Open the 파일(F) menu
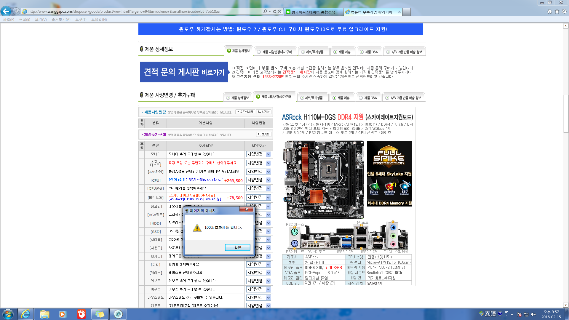The image size is (569, 320). tap(9, 19)
